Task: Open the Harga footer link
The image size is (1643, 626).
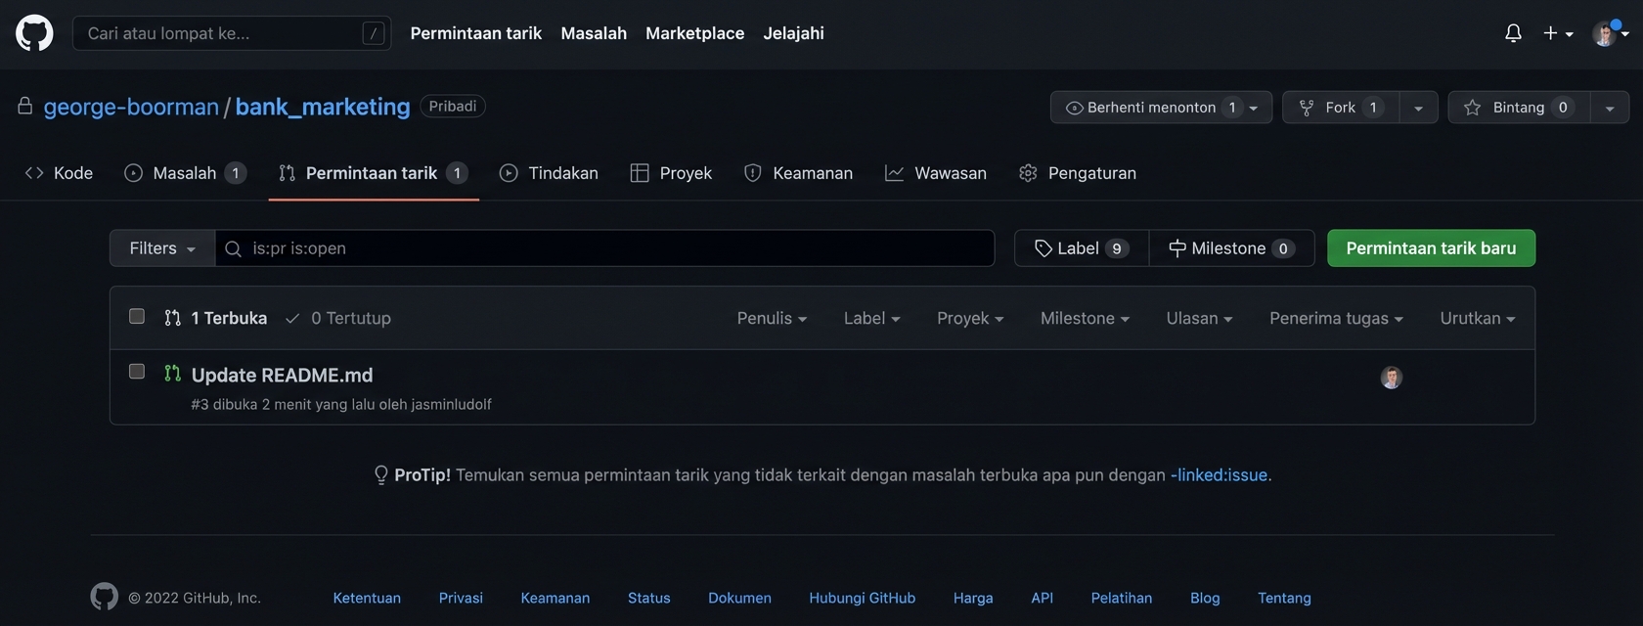Action: pos(973,598)
